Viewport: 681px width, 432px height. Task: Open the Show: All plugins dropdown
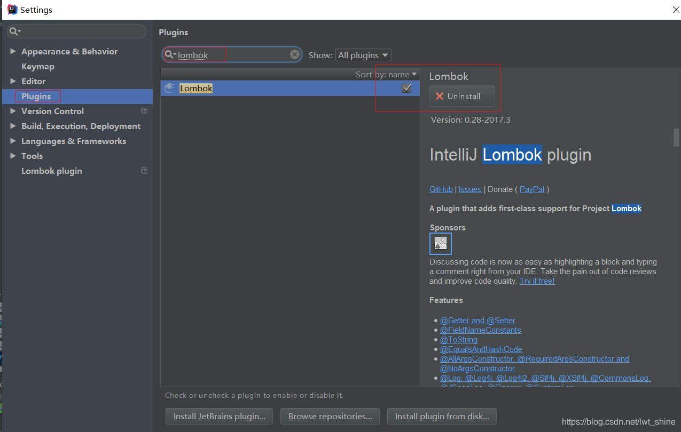pyautogui.click(x=363, y=54)
